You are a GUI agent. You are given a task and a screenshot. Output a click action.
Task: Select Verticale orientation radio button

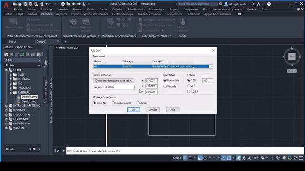[x=165, y=86]
